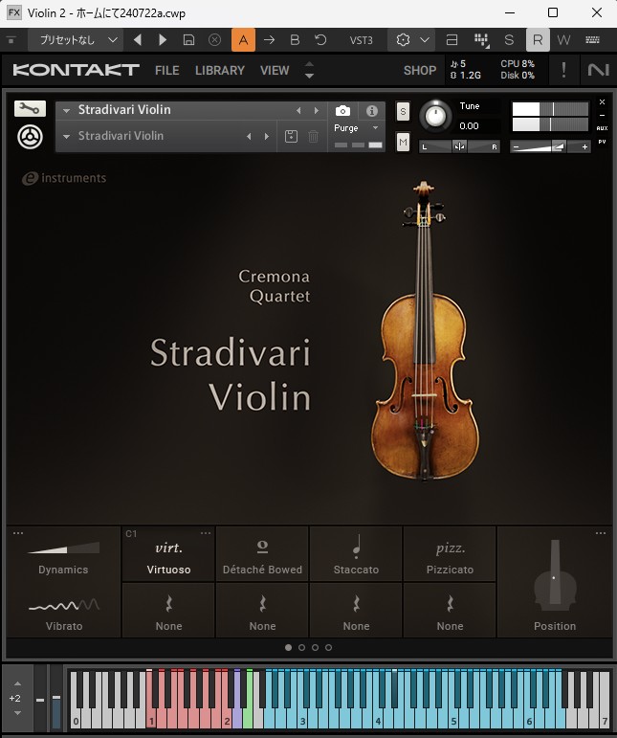Open the Stradivari Violin instrument dropdown triangle

coord(66,111)
